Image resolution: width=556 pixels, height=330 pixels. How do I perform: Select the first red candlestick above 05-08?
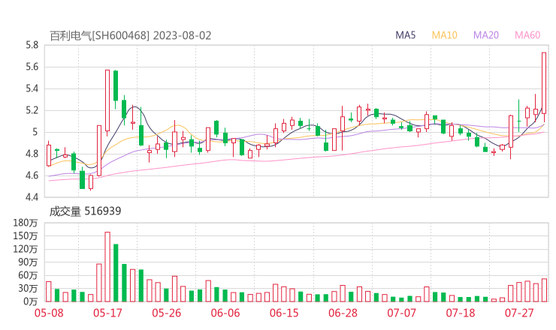point(49,155)
